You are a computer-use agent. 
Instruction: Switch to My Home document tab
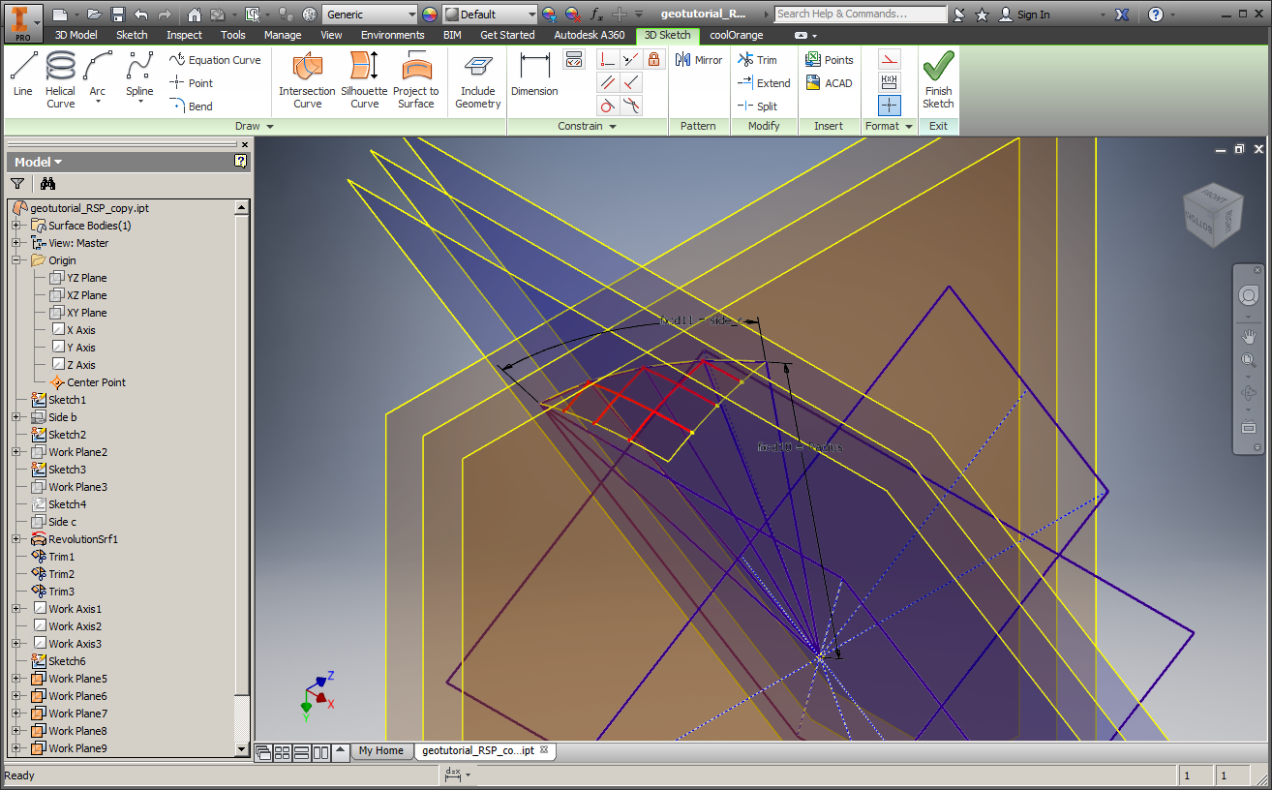point(380,750)
